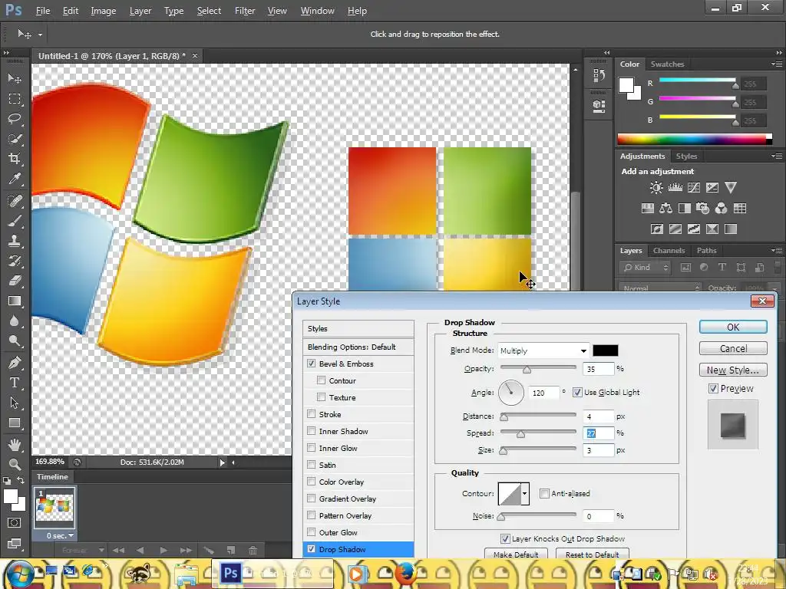Select the History Brush tool

[15, 261]
